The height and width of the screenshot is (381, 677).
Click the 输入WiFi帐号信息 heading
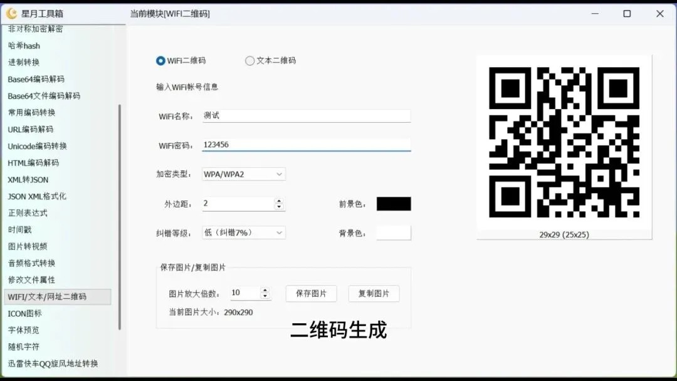click(187, 87)
